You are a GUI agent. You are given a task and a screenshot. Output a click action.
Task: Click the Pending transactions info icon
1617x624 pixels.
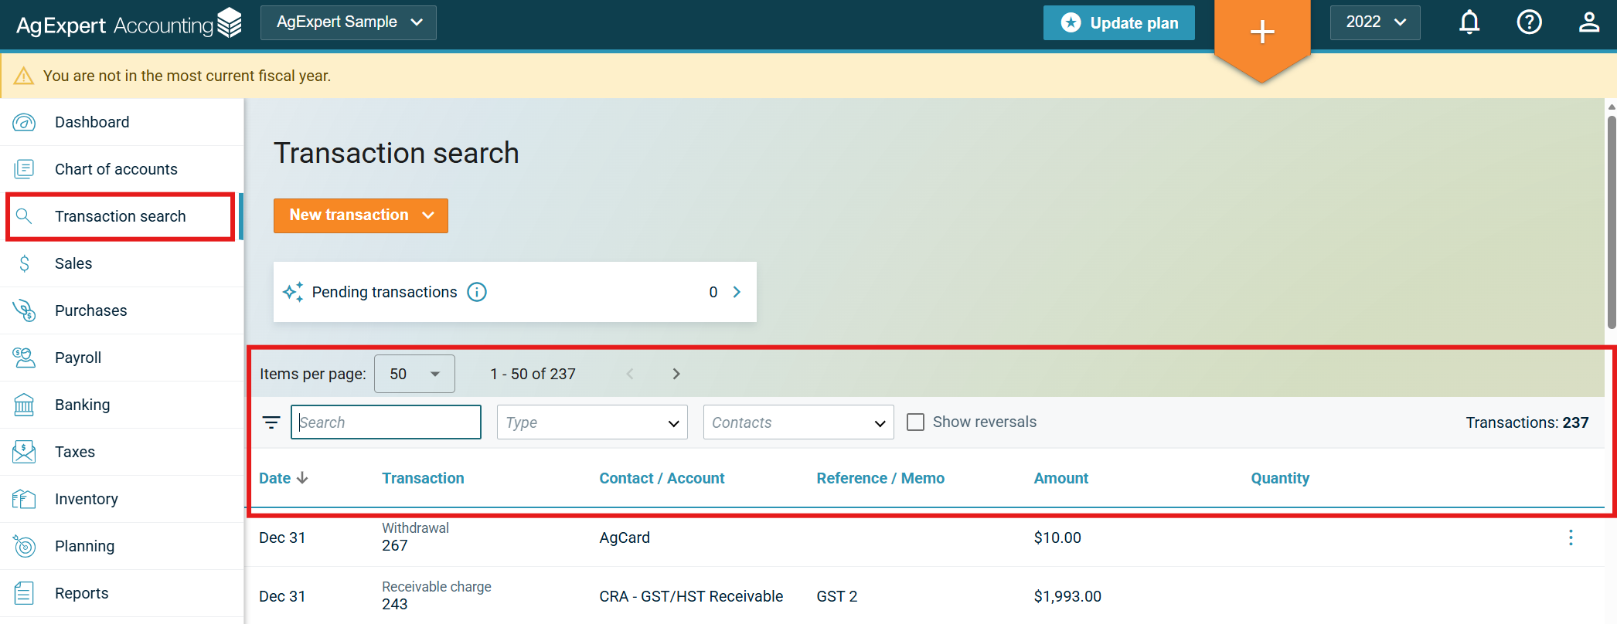tap(477, 292)
